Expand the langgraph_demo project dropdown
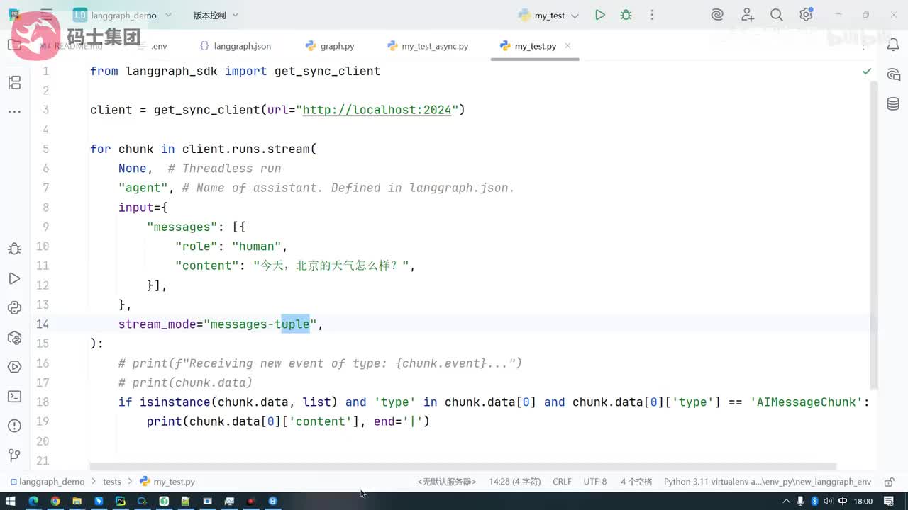908x510 pixels. pyautogui.click(x=123, y=15)
